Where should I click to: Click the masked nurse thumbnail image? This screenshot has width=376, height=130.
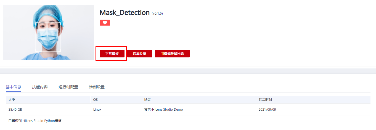[x=49, y=33]
